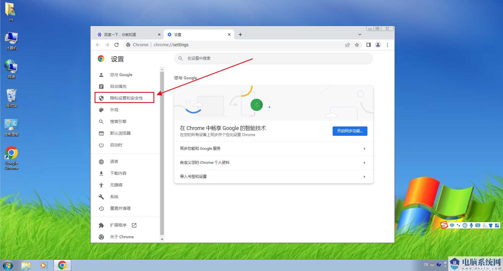
Task: Open Windows Start menu orb
Action: point(8,265)
